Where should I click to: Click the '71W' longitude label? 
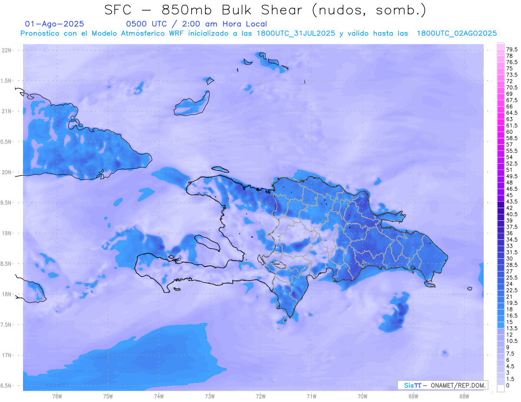click(x=311, y=396)
